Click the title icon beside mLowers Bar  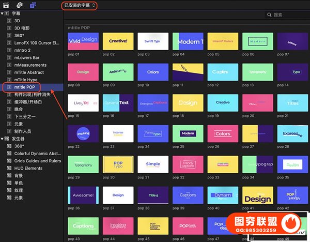9,58
